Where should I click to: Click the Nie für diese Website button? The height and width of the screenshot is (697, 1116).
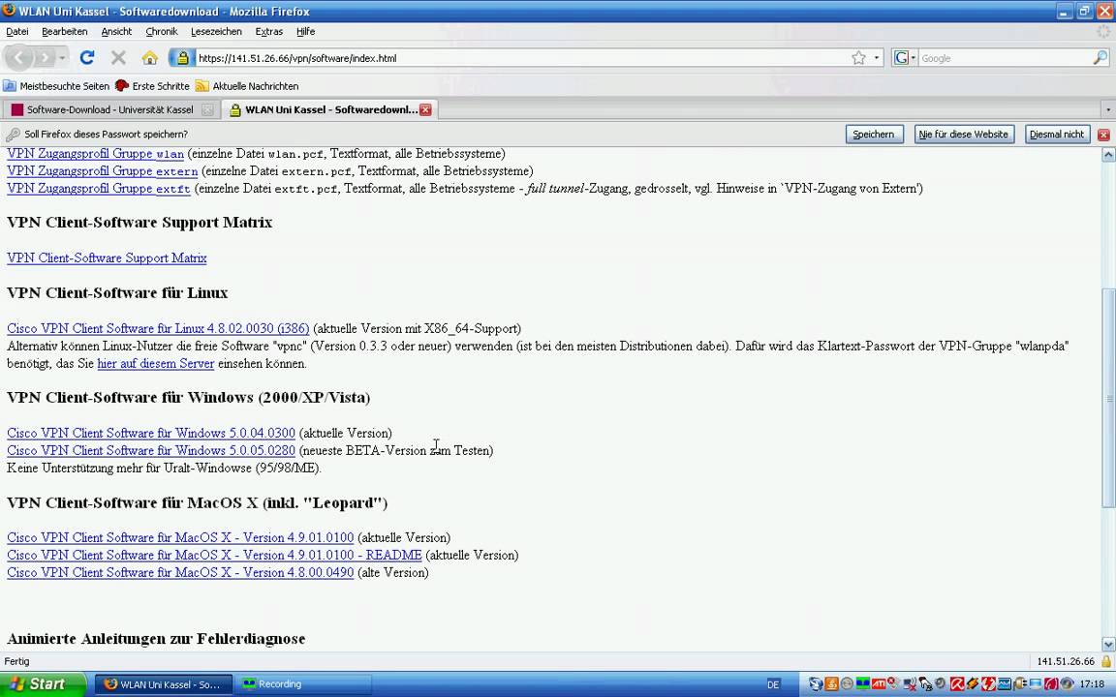tap(964, 134)
